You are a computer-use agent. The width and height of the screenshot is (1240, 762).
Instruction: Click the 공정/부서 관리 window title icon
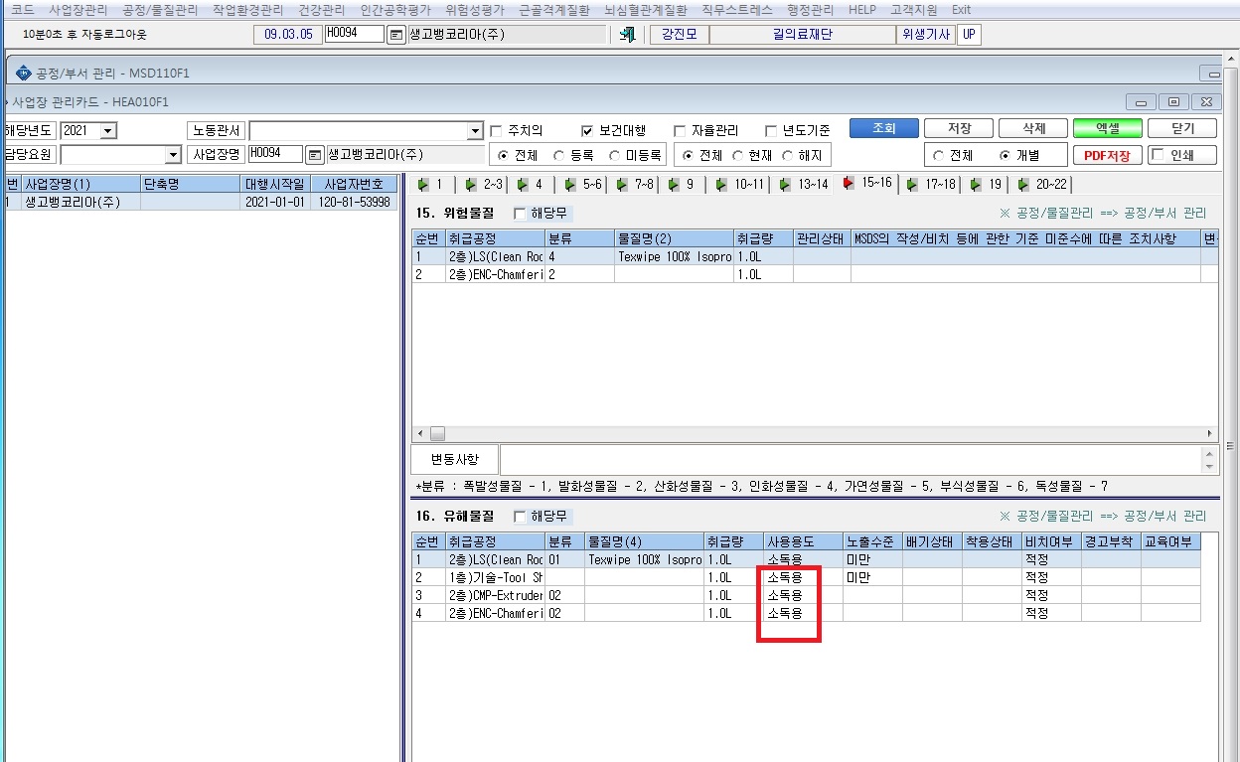click(24, 73)
